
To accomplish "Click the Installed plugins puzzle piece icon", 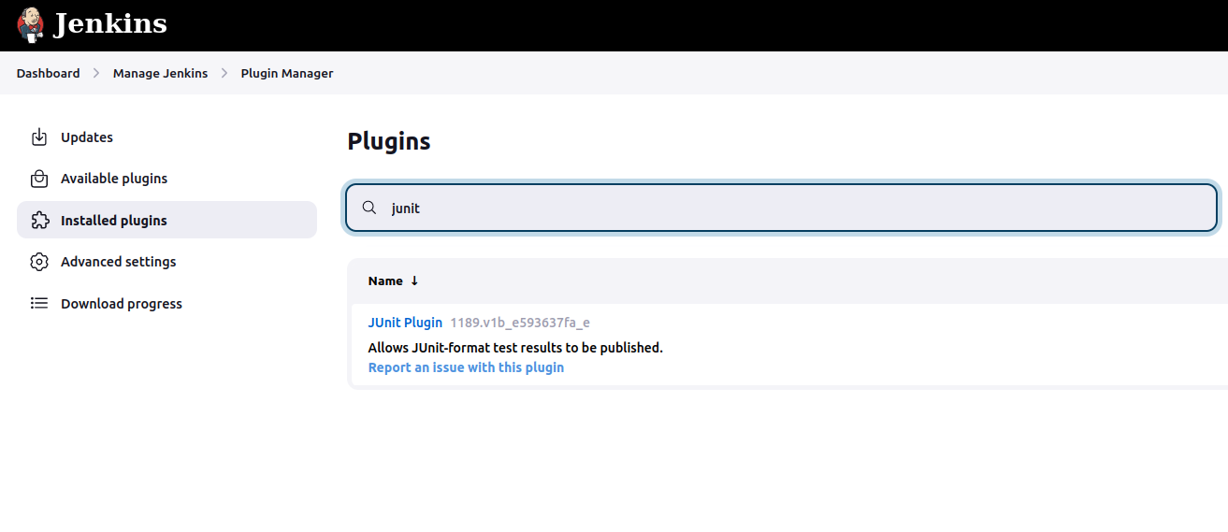I will [39, 221].
